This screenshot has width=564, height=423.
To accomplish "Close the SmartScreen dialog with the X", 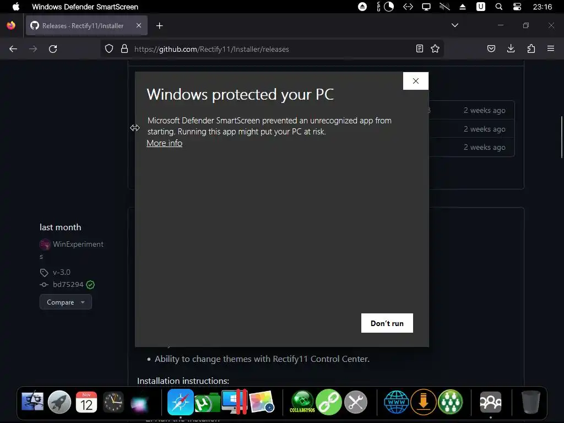I will (x=415, y=81).
